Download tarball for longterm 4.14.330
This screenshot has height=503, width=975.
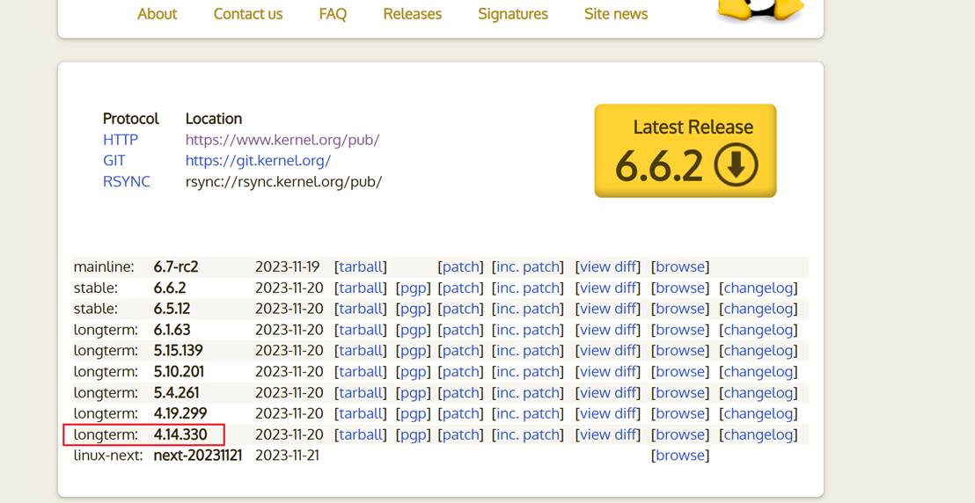pyautogui.click(x=361, y=434)
